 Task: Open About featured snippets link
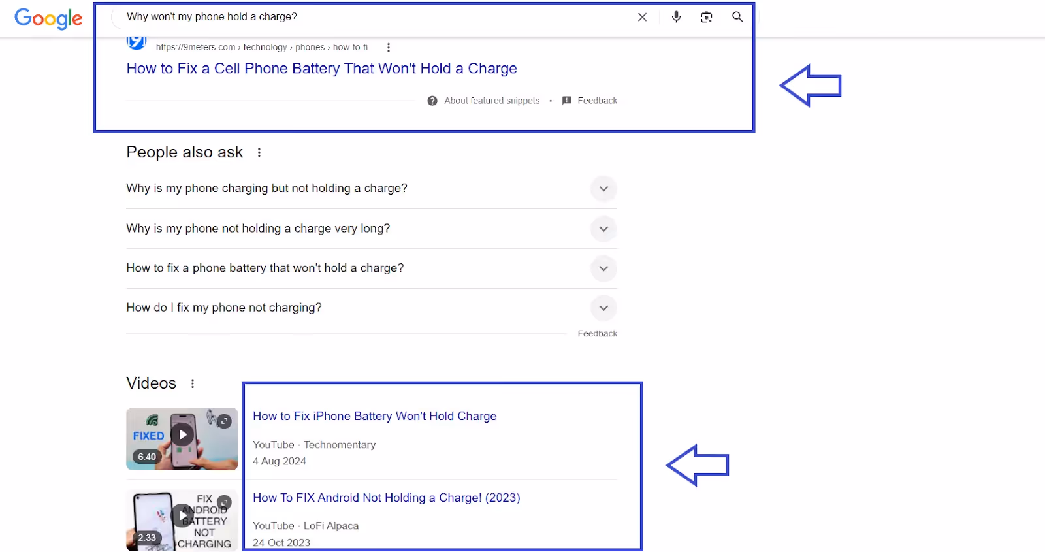click(x=492, y=101)
